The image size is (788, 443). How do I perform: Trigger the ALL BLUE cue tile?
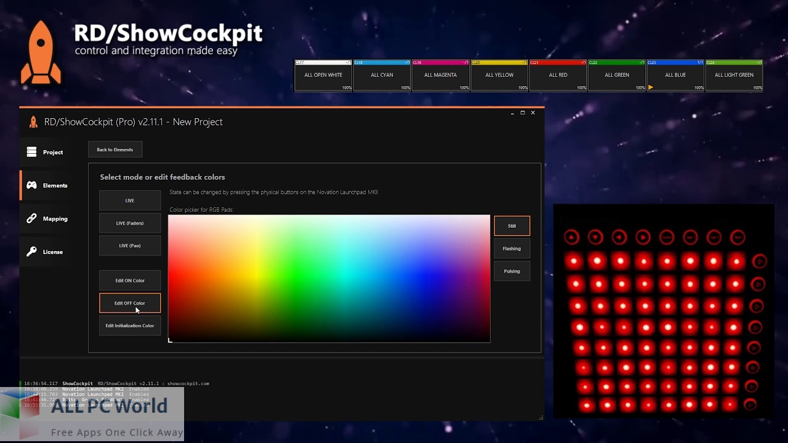pos(675,75)
